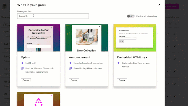Open the fourth template thumbnail with pink logo
This screenshot has height=106, width=188.
pos(38,99)
